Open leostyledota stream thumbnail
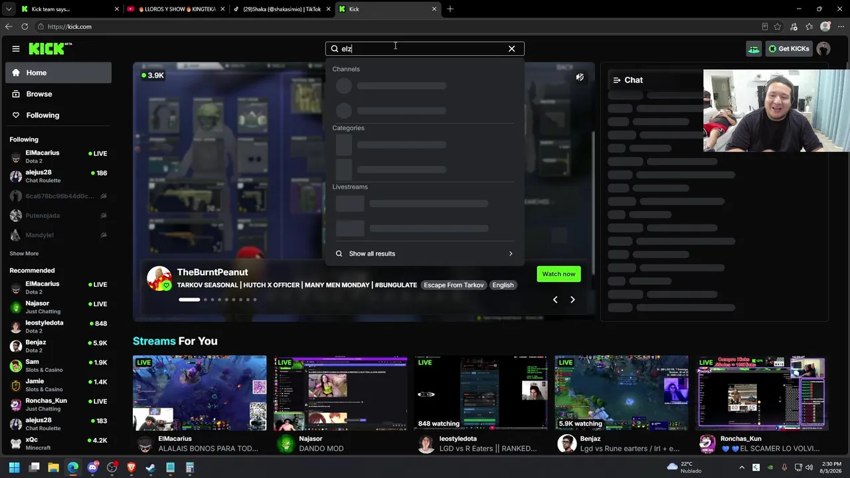The image size is (850, 478). pos(481,393)
